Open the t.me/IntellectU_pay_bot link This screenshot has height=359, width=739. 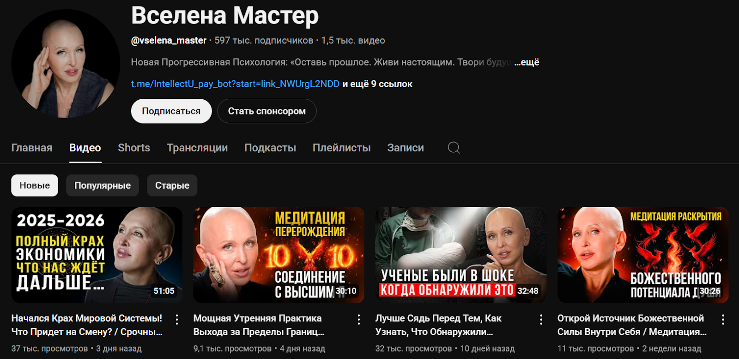click(235, 84)
